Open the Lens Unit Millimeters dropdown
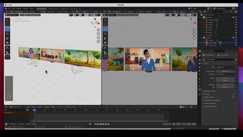Viewport: 243px width, 137px height. (225, 74)
